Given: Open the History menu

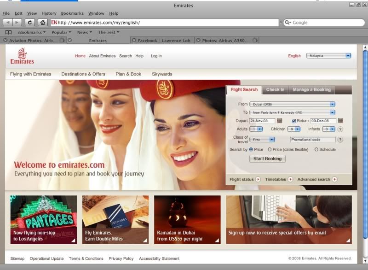Looking at the screenshot, I should [49, 13].
